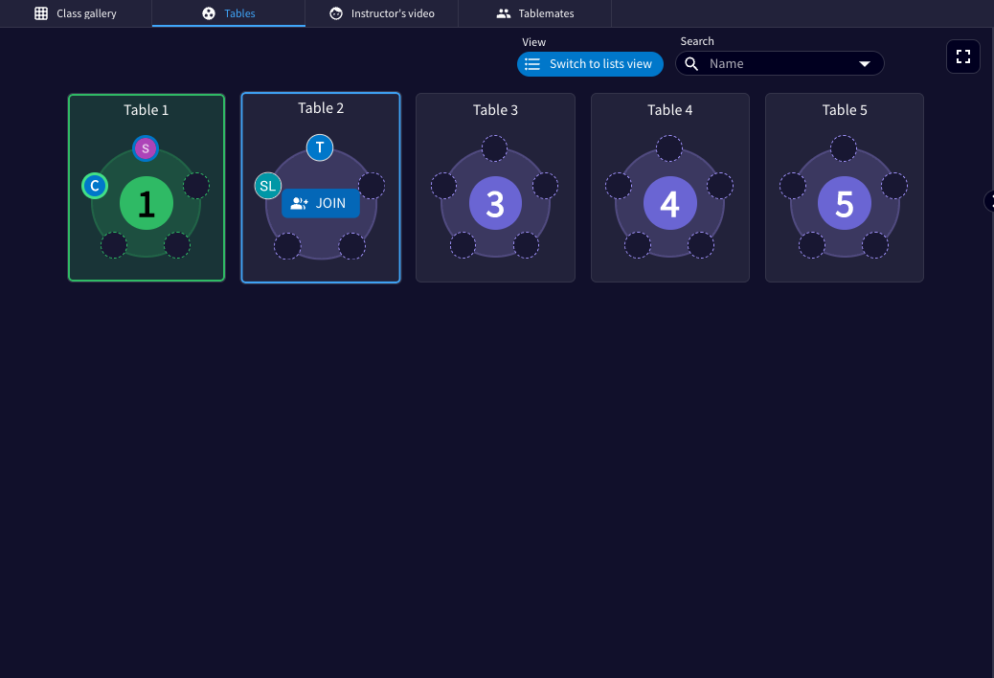This screenshot has height=678, width=994.
Task: Select the C avatar at Table 1
Action: (x=95, y=186)
